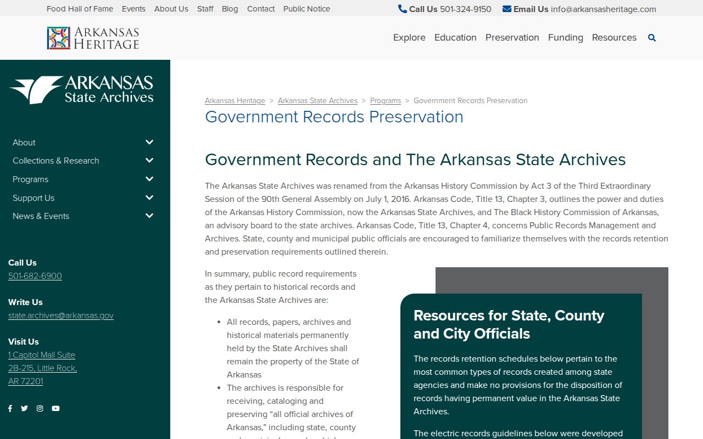Click the Arkansas State Archives breadcrumb
Viewport: 703px width, 439px height.
point(317,100)
